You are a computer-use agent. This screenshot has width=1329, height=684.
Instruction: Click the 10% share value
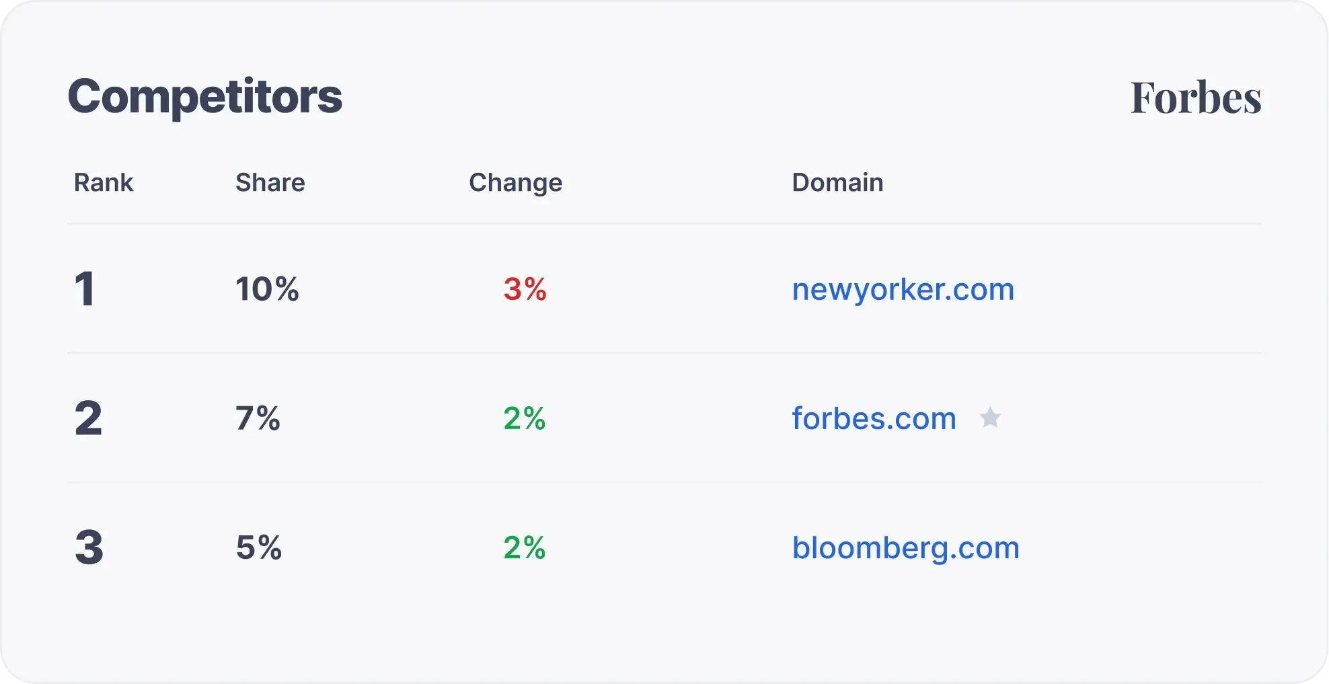point(268,289)
